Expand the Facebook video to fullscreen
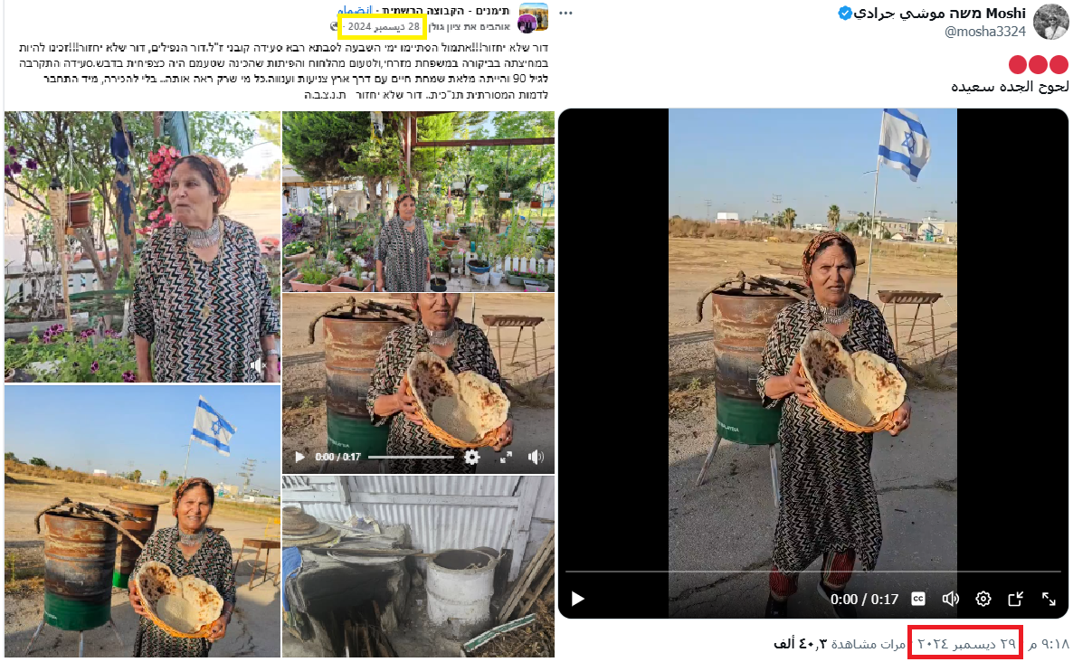The width and height of the screenshot is (1073, 662). pos(506,458)
